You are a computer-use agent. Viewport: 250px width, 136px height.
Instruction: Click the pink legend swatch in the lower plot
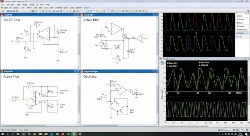[x=168, y=66]
